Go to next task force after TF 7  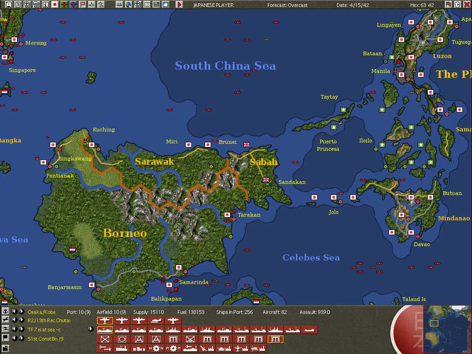coord(21,329)
